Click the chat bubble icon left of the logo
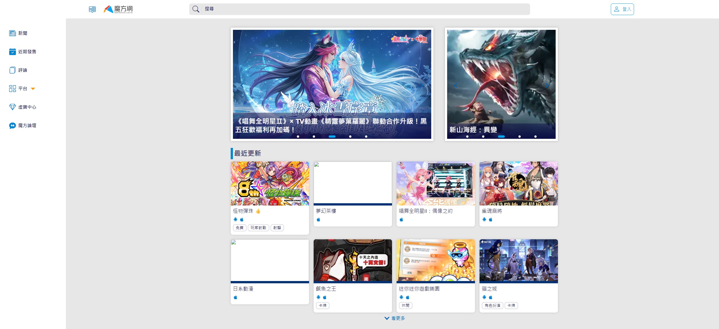Screen dimensions: 719x329 (x=92, y=9)
